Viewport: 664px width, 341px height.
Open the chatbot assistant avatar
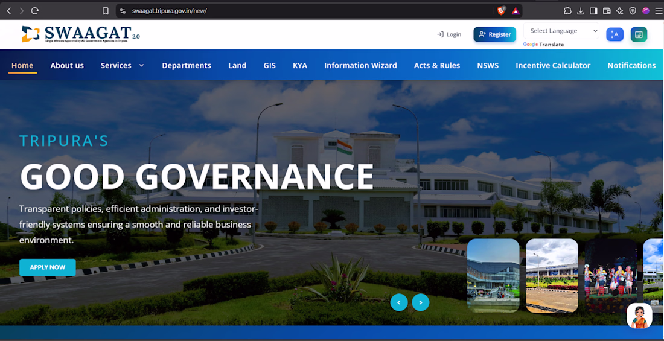[x=639, y=316]
